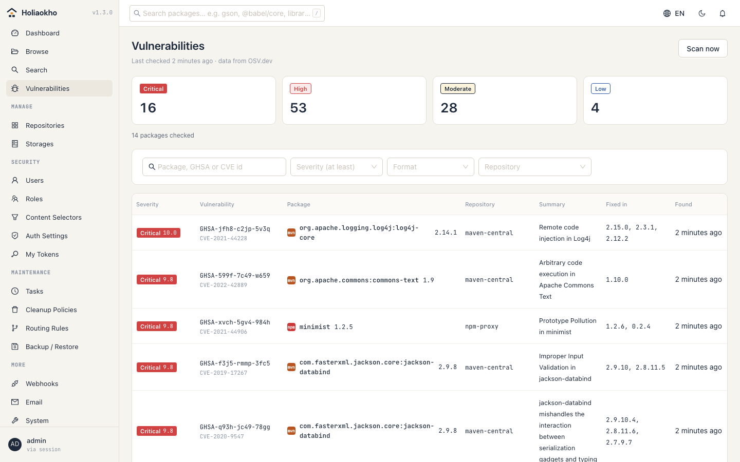Viewport: 740px width, 462px height.
Task: Click the Tasks clock icon
Action: (15, 291)
